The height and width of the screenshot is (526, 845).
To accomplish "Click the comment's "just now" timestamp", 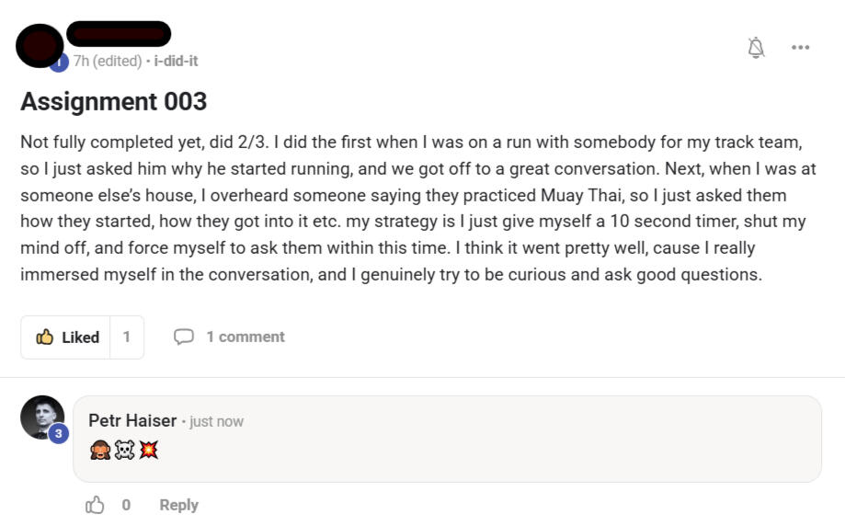I will pyautogui.click(x=217, y=421).
